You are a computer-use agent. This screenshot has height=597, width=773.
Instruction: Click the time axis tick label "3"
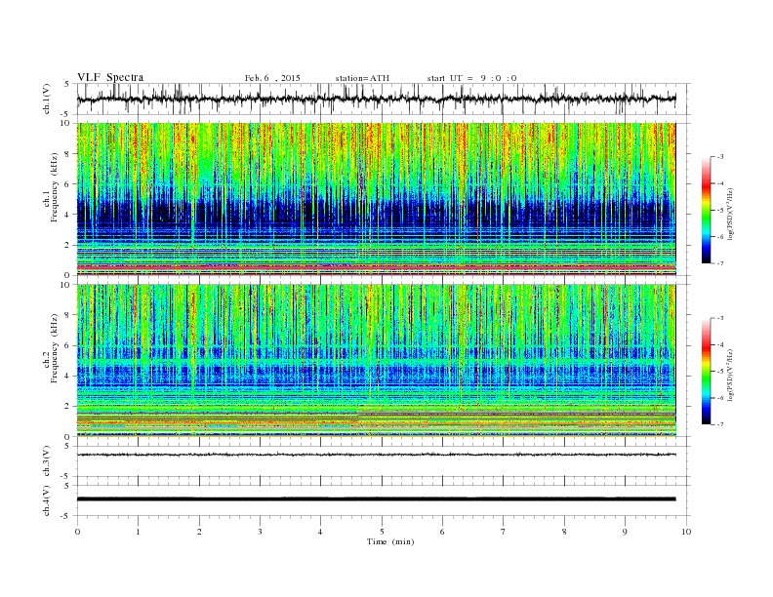click(x=260, y=532)
